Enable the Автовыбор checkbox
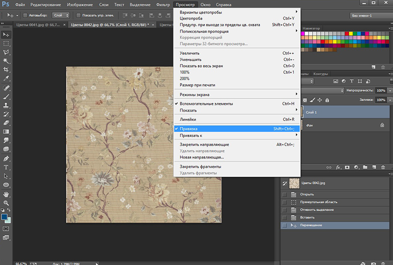 (x=26, y=16)
